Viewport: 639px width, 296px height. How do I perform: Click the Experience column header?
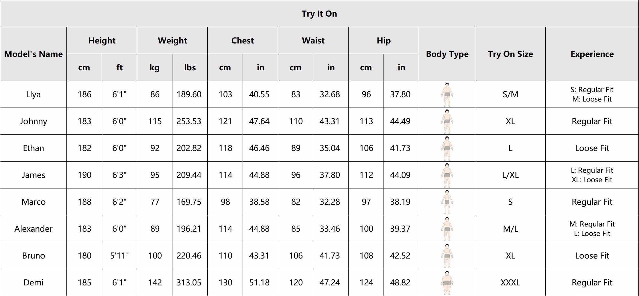(592, 54)
